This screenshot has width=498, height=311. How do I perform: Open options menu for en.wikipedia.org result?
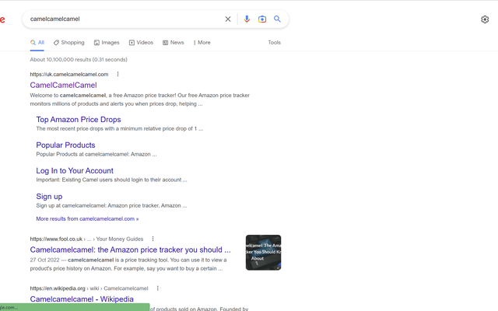pyautogui.click(x=157, y=288)
